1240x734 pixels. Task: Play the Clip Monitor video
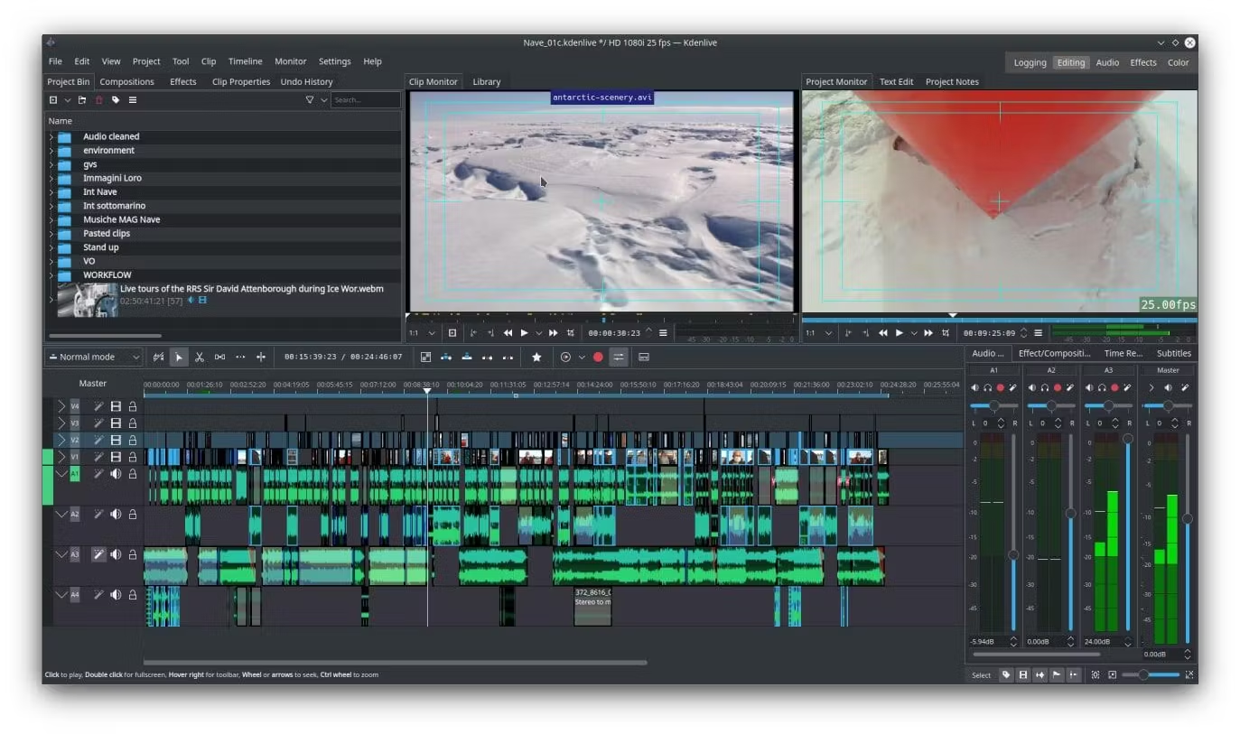tap(524, 333)
